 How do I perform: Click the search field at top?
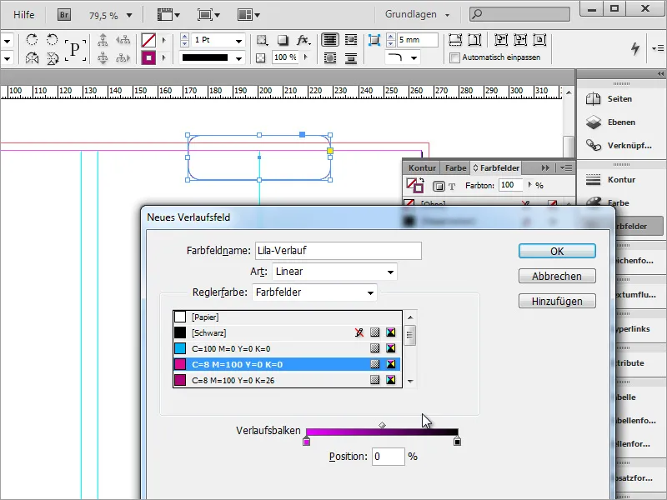(519, 14)
